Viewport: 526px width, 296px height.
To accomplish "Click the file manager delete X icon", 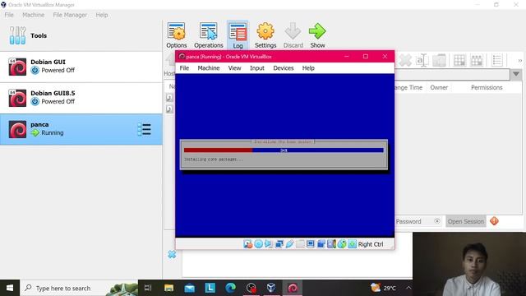I will [x=405, y=60].
